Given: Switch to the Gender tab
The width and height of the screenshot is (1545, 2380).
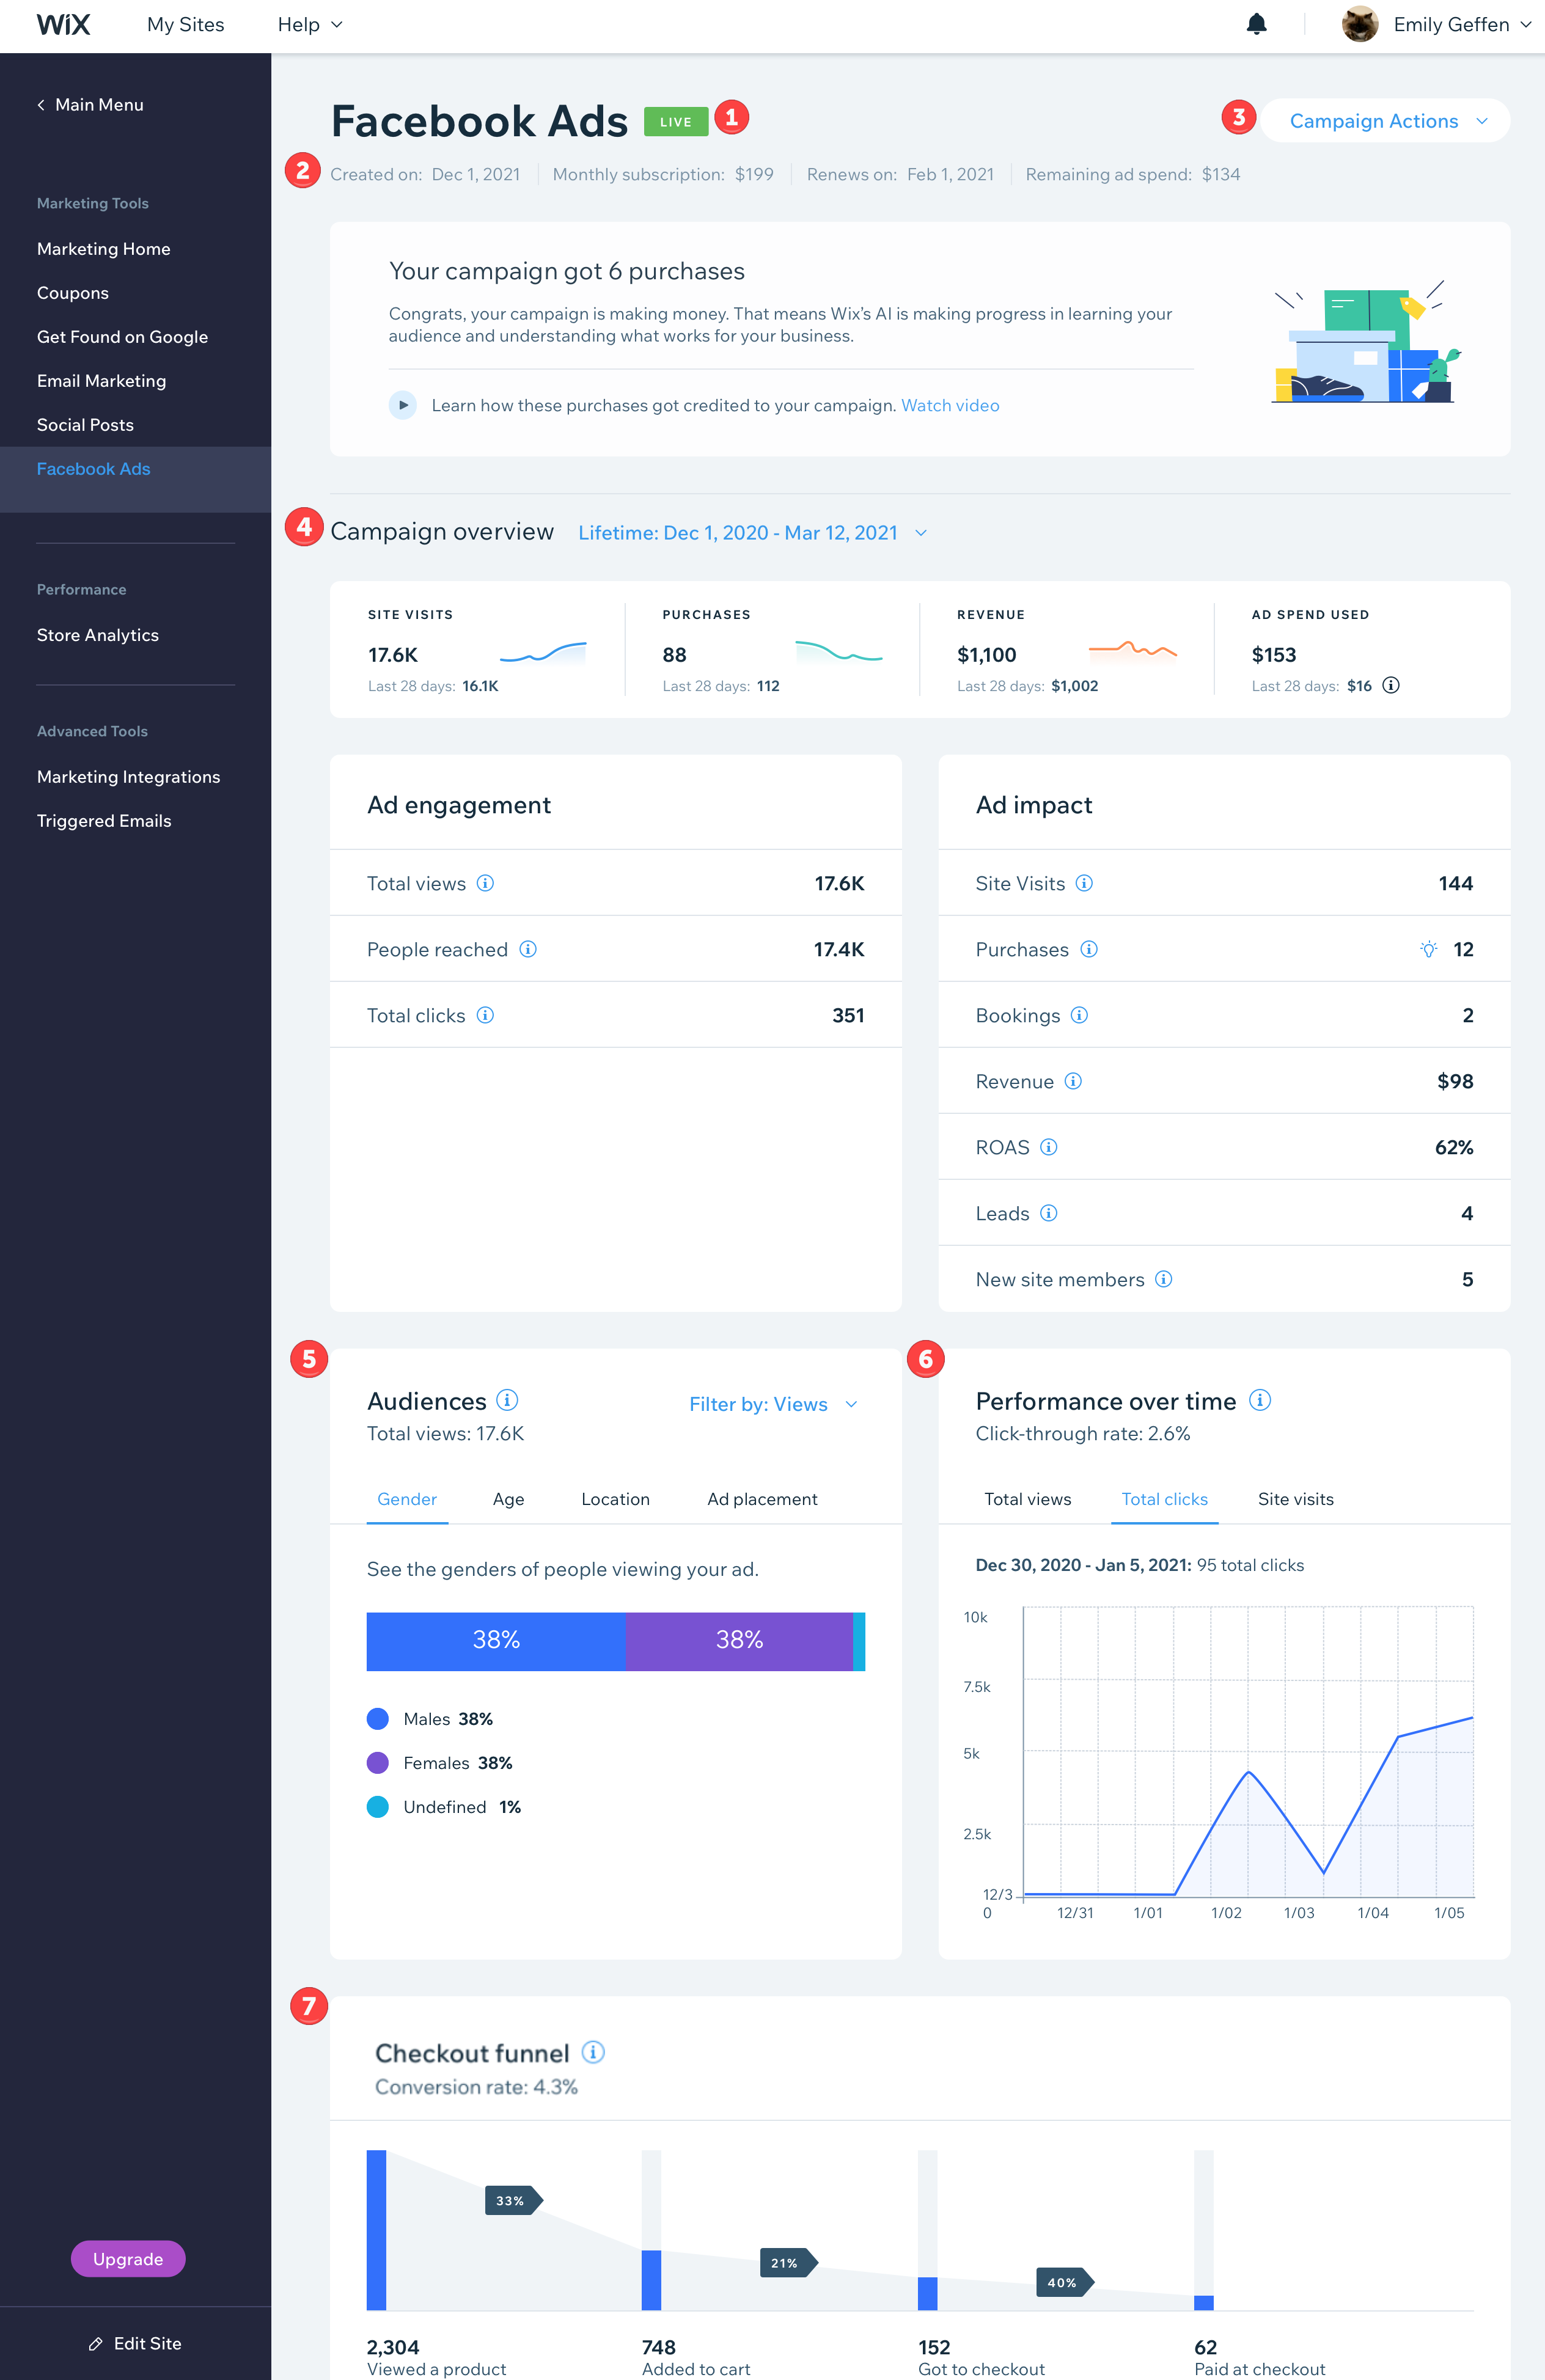Looking at the screenshot, I should pyautogui.click(x=407, y=1499).
